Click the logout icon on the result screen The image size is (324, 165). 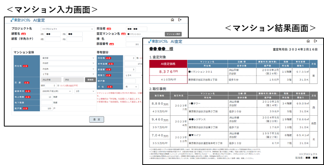click(x=315, y=41)
